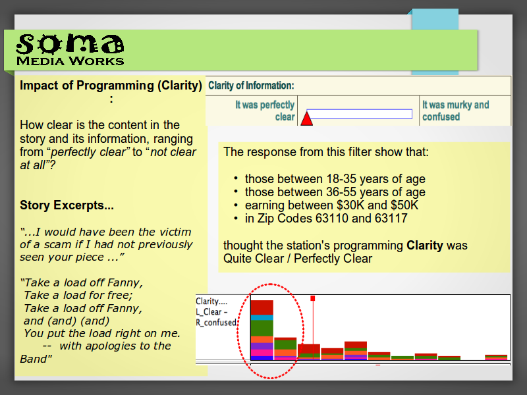Screen dimensions: 527x395
Task: Click the red triangle slider marker
Action: click(x=306, y=119)
